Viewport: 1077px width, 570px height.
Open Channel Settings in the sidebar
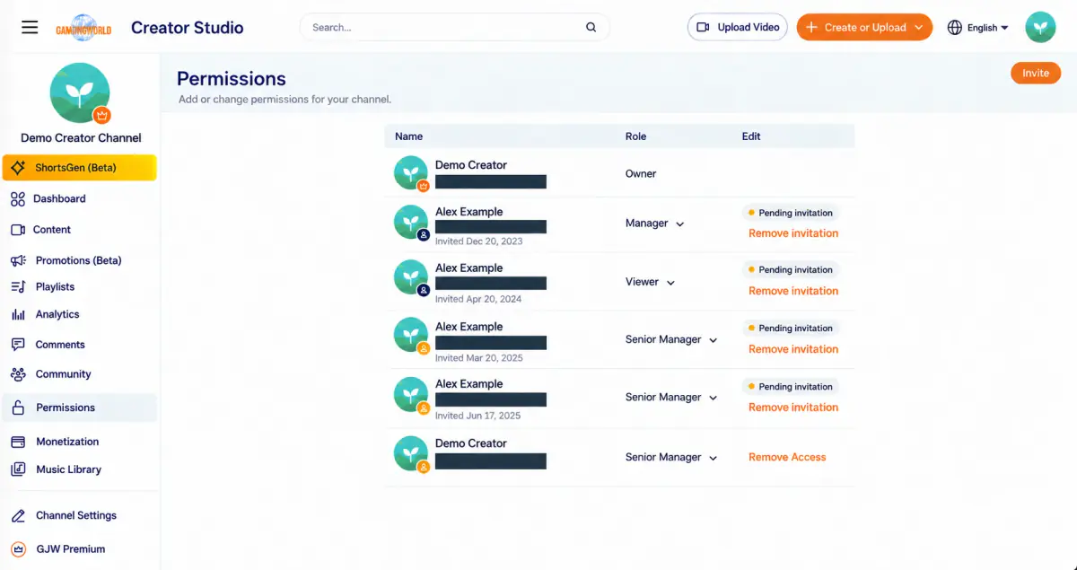click(x=76, y=515)
